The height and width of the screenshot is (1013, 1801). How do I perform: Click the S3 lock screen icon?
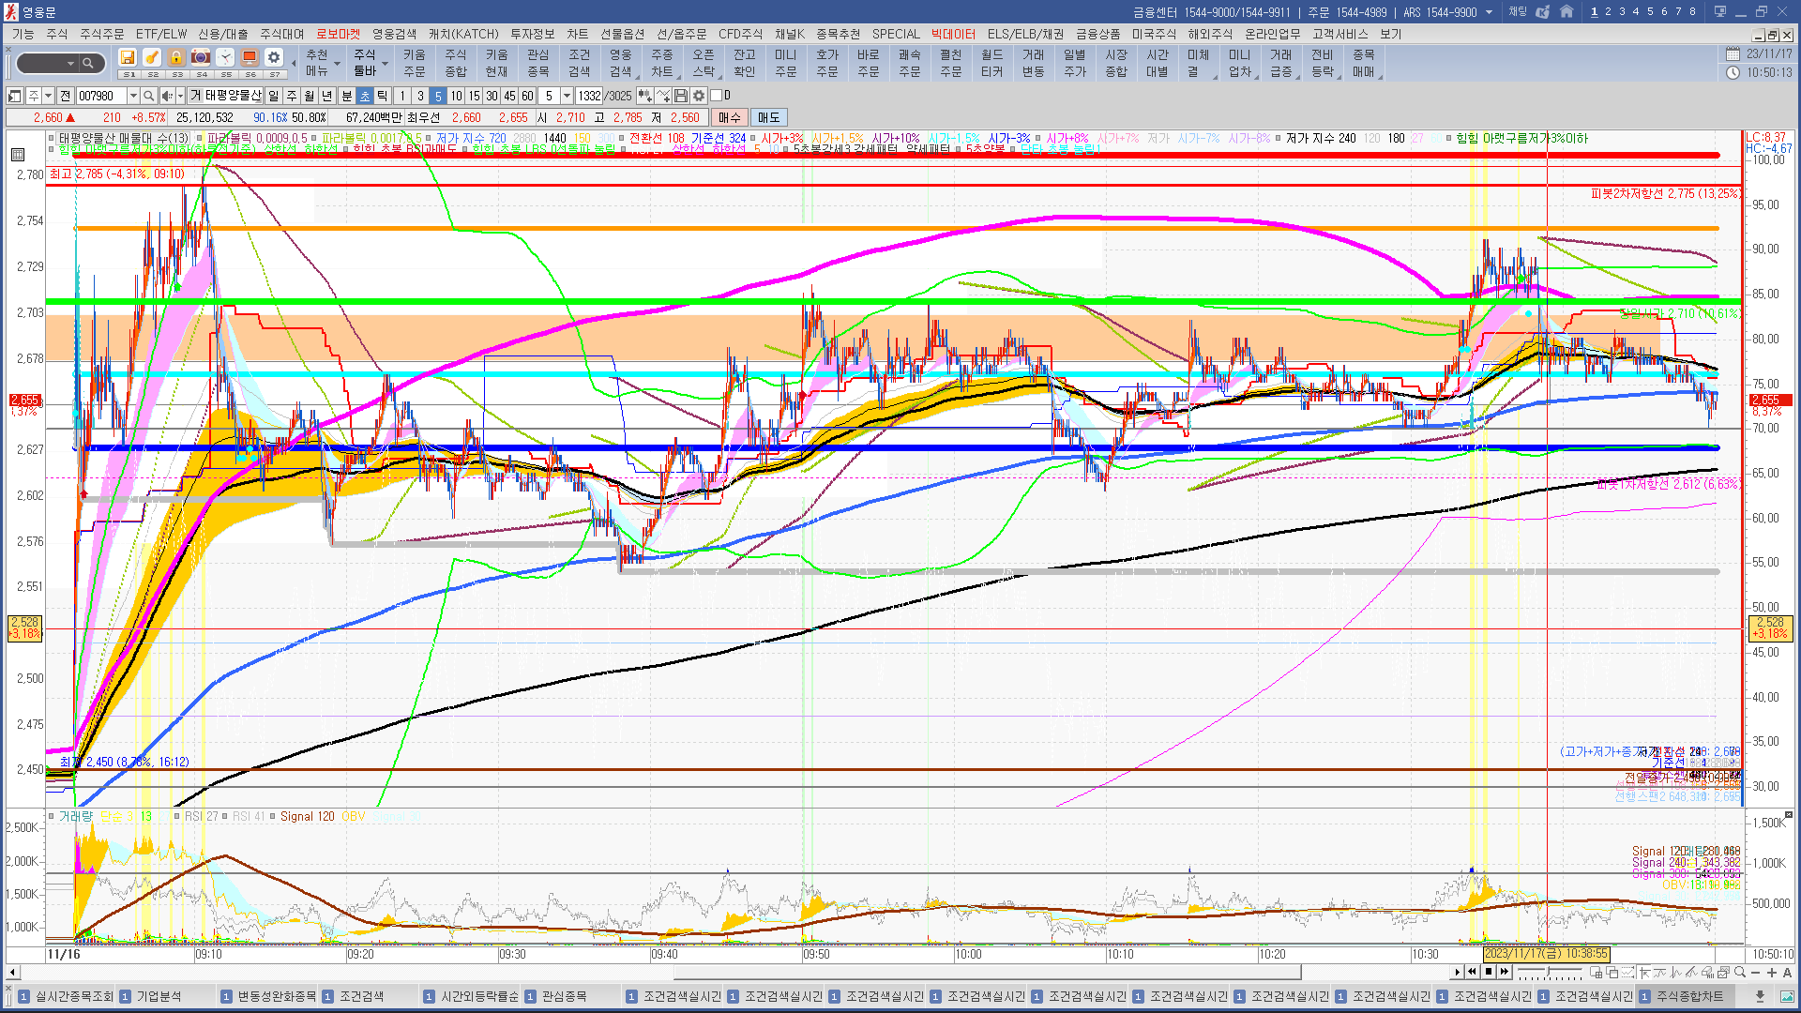pyautogui.click(x=176, y=58)
